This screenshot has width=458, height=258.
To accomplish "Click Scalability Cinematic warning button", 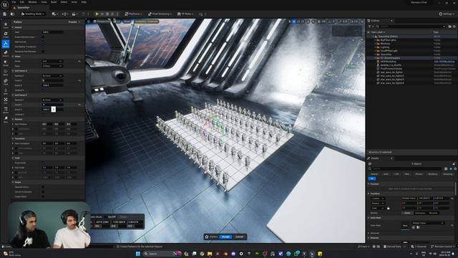I will (147, 21).
